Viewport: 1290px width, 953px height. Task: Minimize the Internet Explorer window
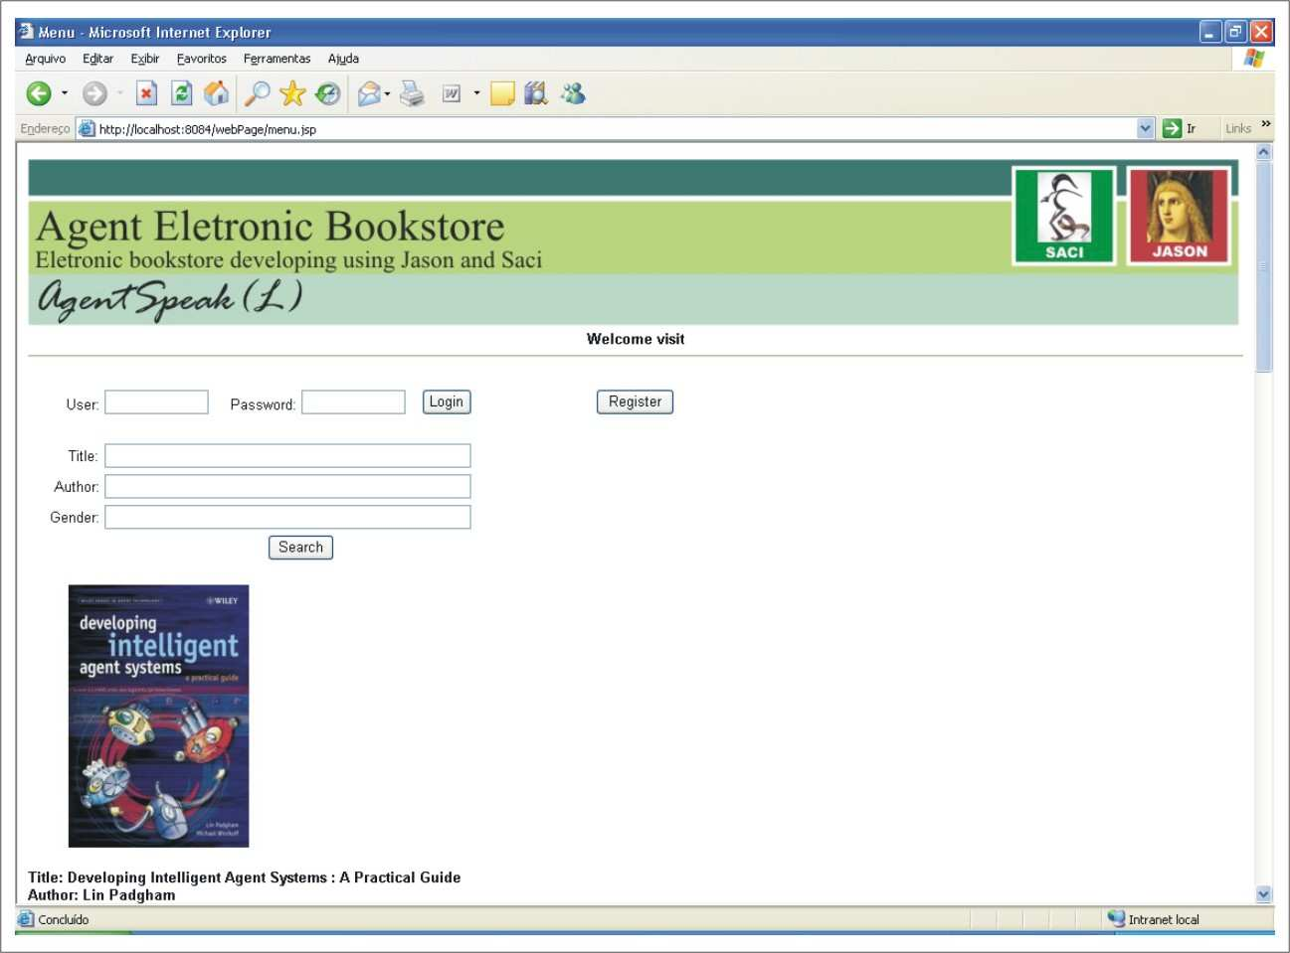[1209, 32]
